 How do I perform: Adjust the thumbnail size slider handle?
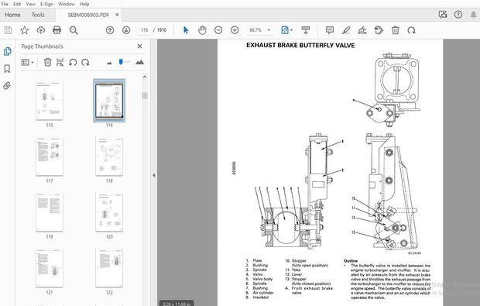121,62
